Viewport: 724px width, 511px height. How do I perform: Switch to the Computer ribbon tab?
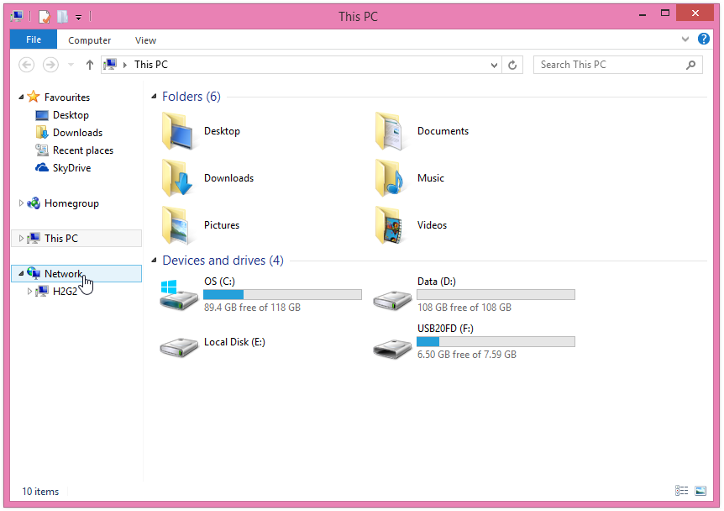pyautogui.click(x=89, y=40)
